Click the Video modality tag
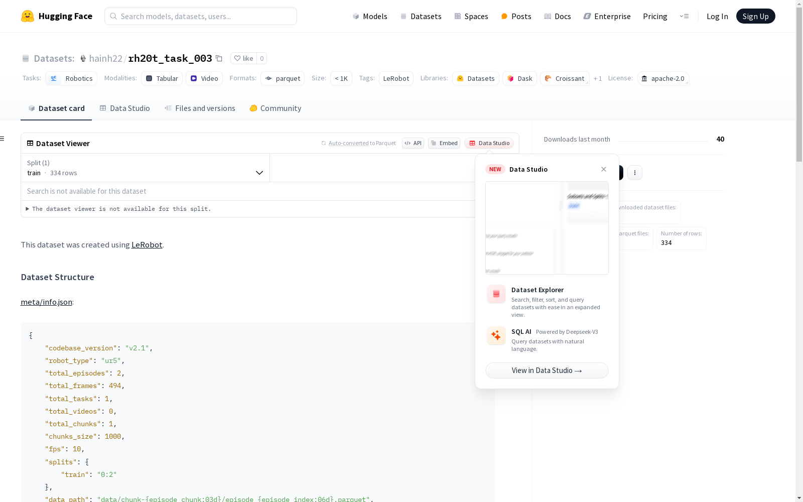Screen dimensions: 803x502 (x=204, y=78)
